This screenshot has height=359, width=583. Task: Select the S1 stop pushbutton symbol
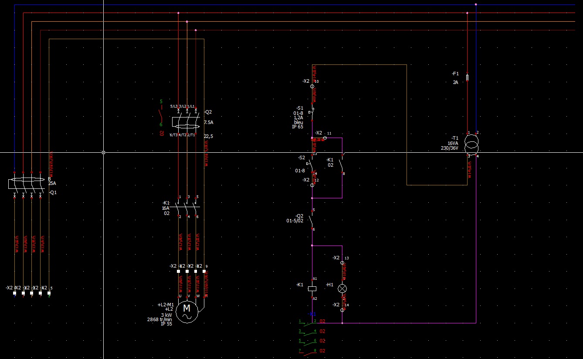point(312,112)
